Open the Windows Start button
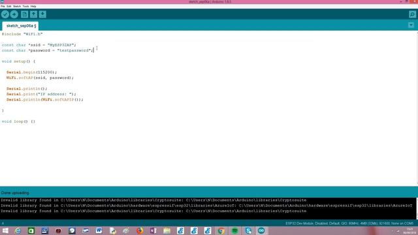Screen dimensions: 418x235 5,230
